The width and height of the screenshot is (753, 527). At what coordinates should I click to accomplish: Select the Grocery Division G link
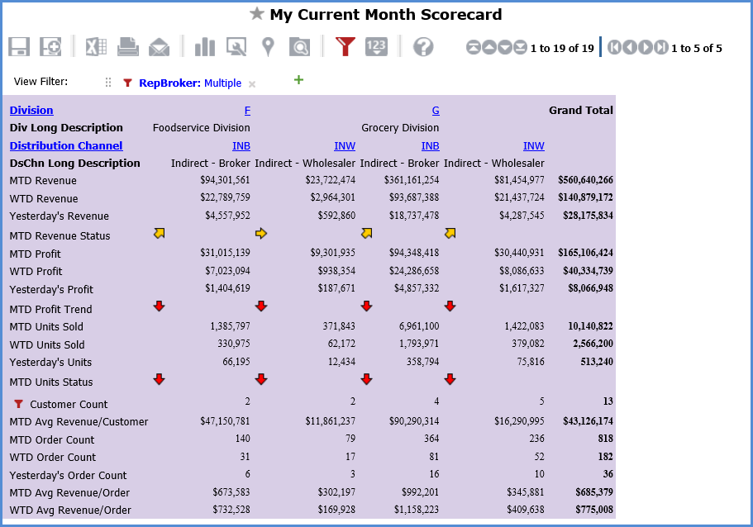coord(436,110)
